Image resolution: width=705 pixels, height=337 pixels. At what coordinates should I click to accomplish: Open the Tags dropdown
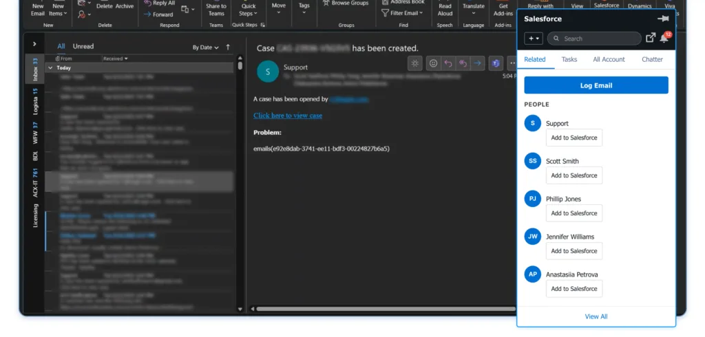click(304, 8)
